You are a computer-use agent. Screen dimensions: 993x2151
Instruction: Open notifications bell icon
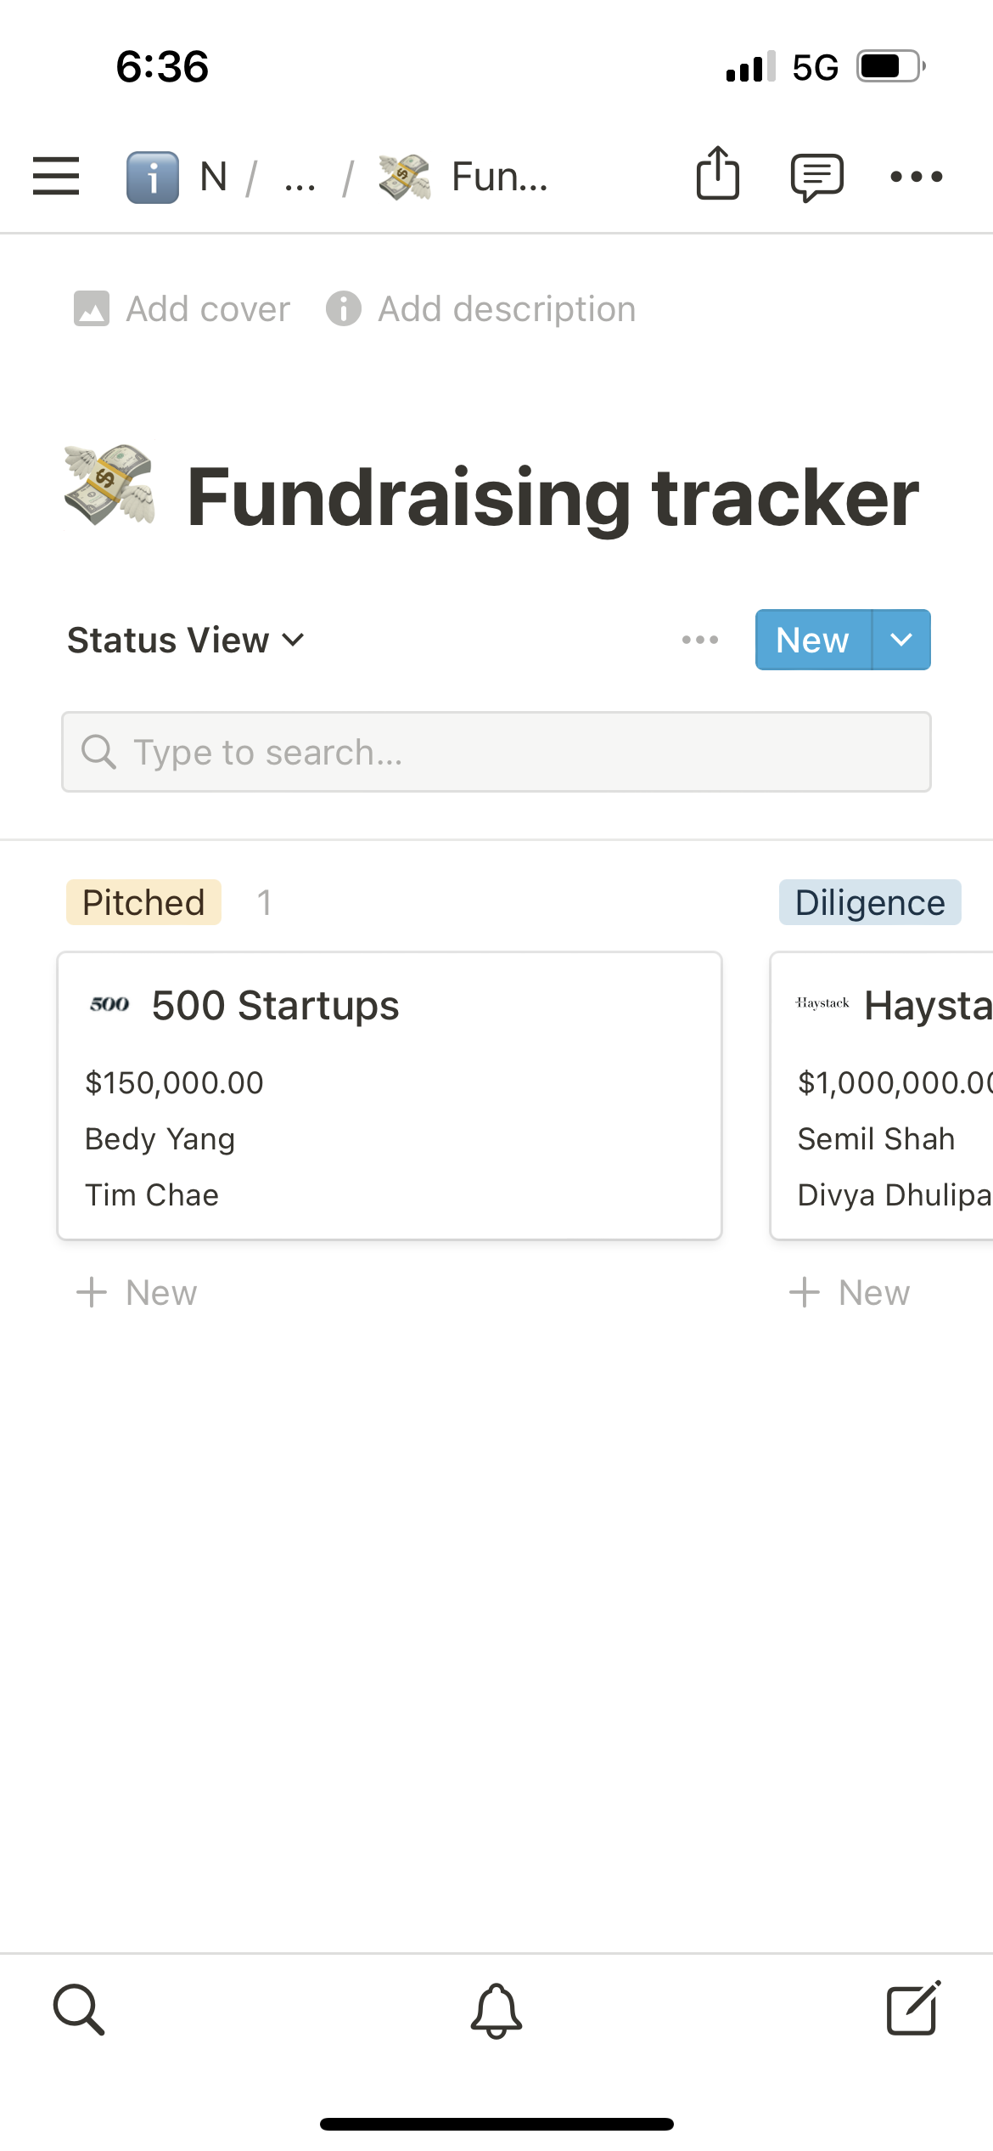[496, 2010]
